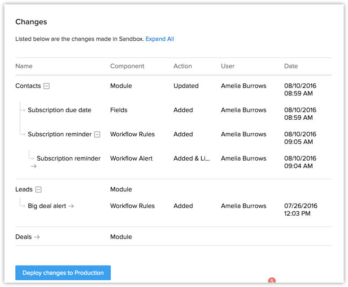
Task: Collapse the Leads module row
Action: click(x=39, y=190)
